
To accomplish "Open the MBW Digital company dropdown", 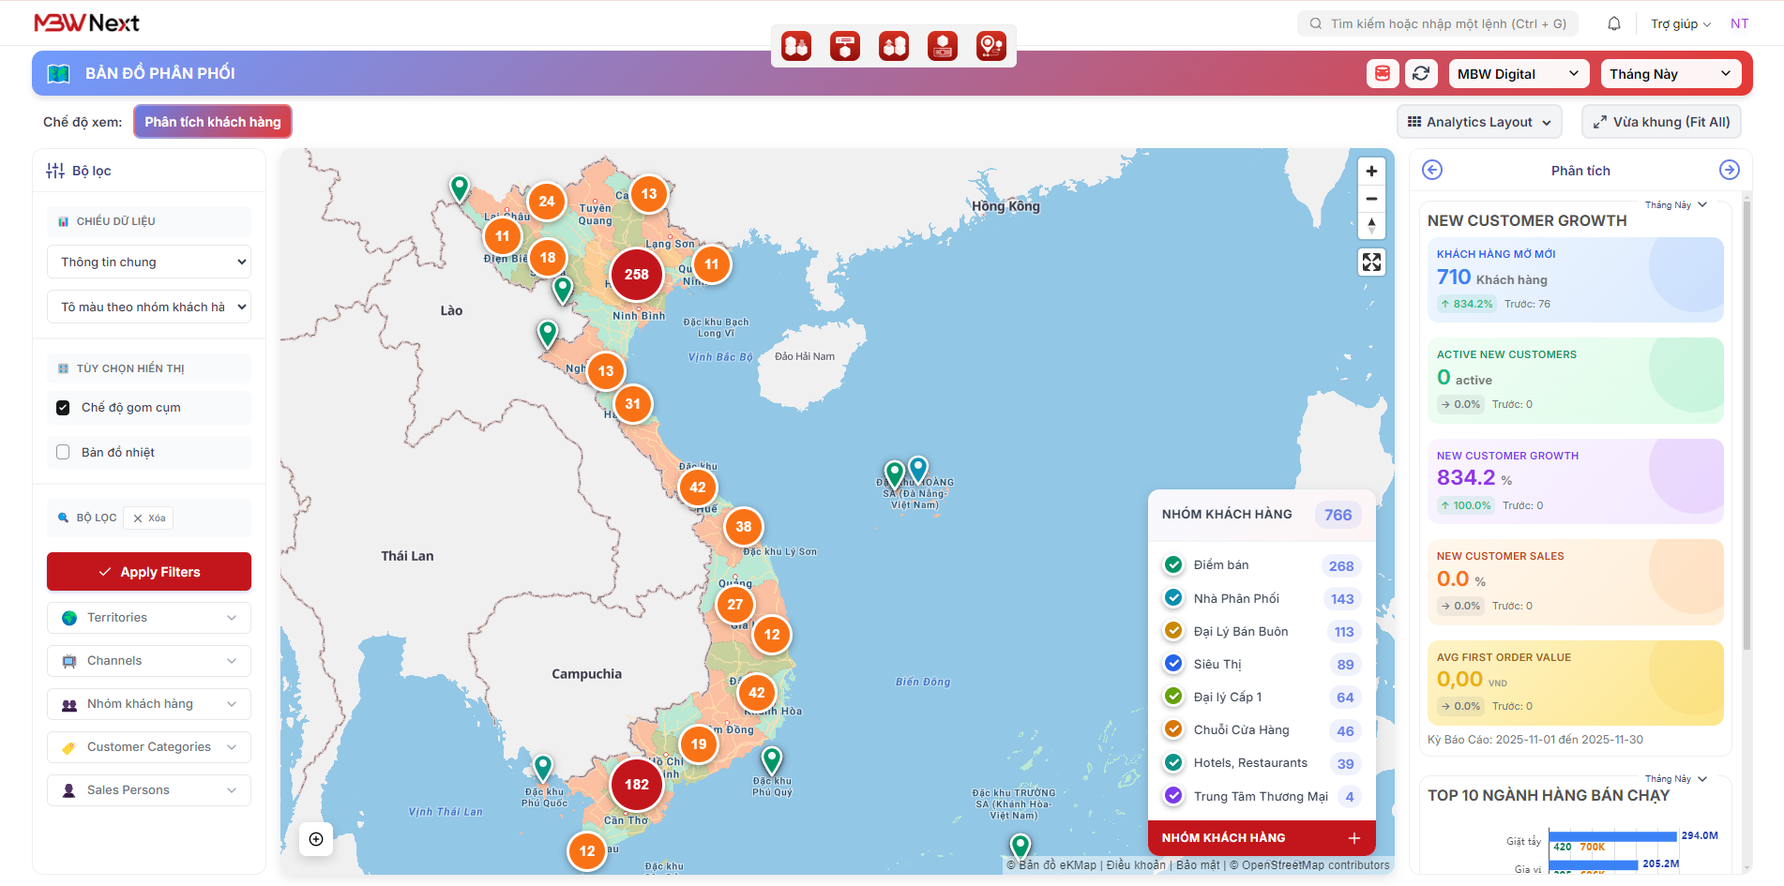I will (x=1518, y=74).
